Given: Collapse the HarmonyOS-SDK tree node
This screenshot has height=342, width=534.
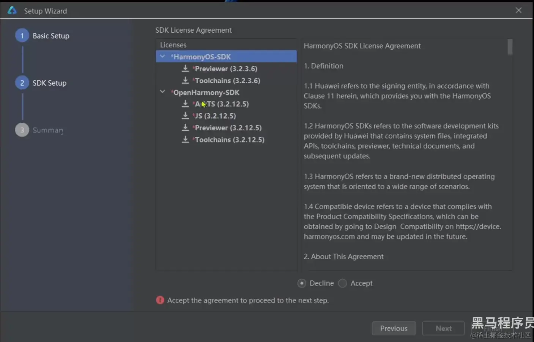Looking at the screenshot, I should click(x=162, y=56).
